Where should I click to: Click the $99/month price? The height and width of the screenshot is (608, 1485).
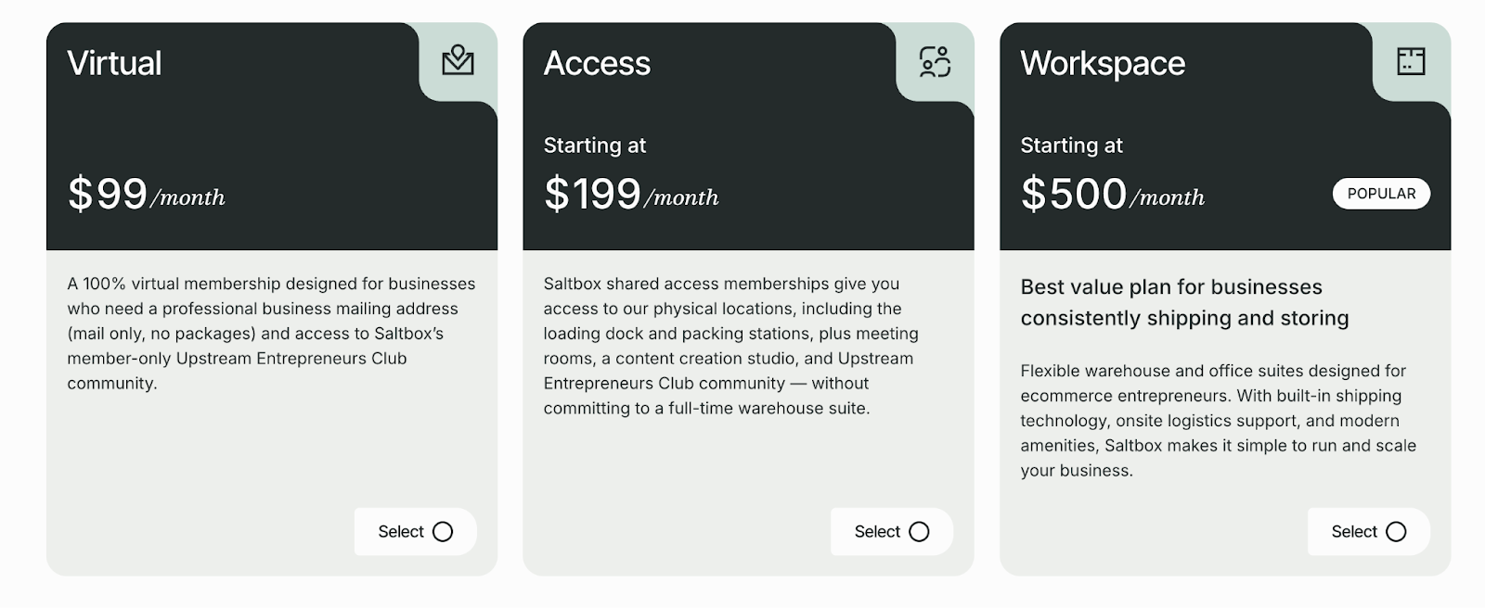(x=146, y=195)
